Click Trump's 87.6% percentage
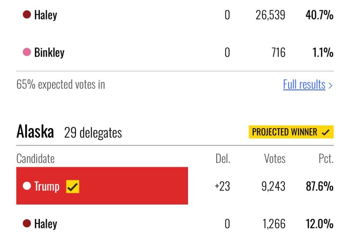The width and height of the screenshot is (350, 232). [x=319, y=186]
